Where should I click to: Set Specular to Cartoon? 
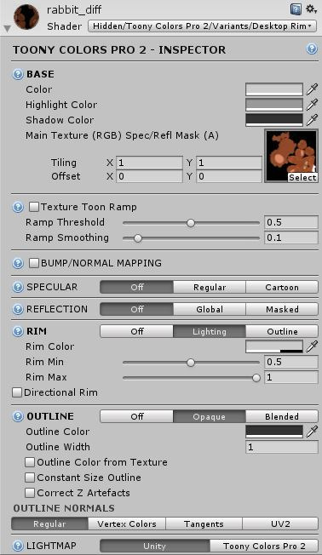click(x=282, y=287)
